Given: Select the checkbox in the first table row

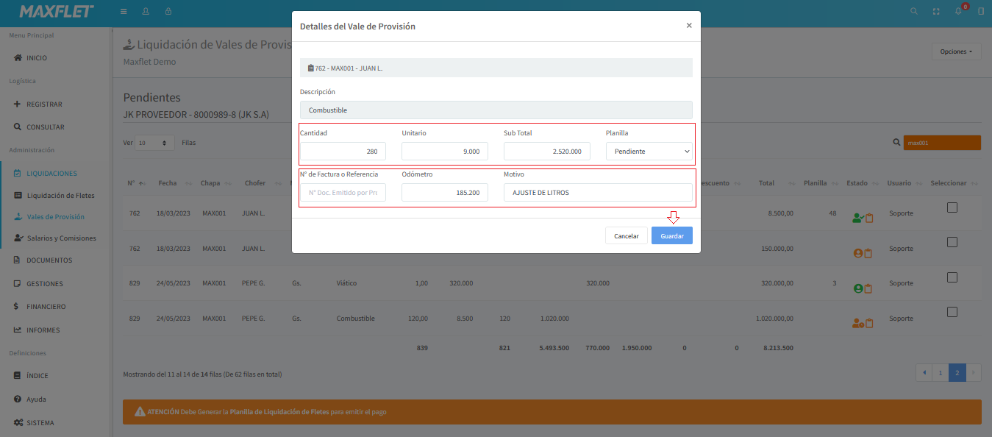Looking at the screenshot, I should tap(952, 207).
